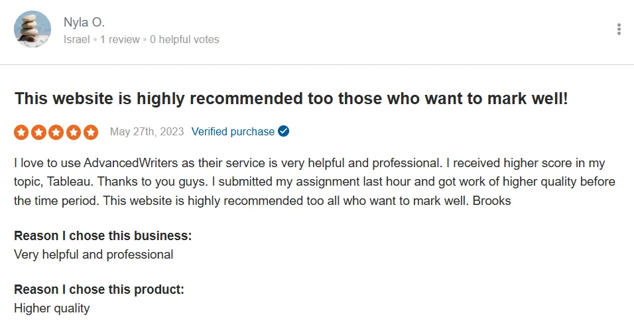Click the verified purchase checkmark badge
Viewport: 634px width, 323px height.
[283, 131]
